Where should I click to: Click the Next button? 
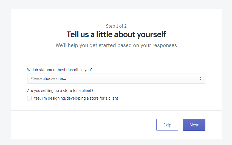[194, 125]
